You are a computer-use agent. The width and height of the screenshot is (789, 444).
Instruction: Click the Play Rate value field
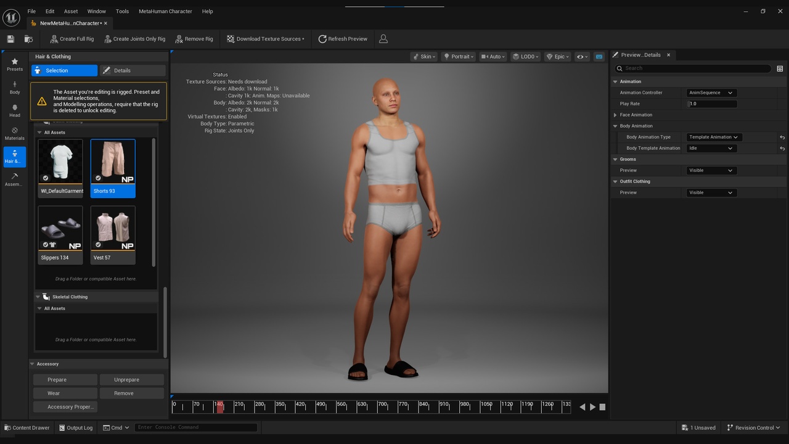[712, 104]
